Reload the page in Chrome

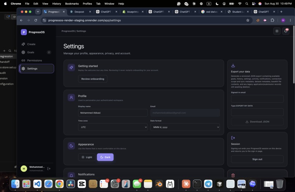click(x=36, y=20)
